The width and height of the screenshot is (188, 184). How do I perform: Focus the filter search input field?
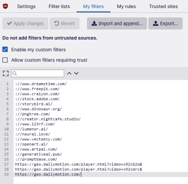(x=38, y=73)
